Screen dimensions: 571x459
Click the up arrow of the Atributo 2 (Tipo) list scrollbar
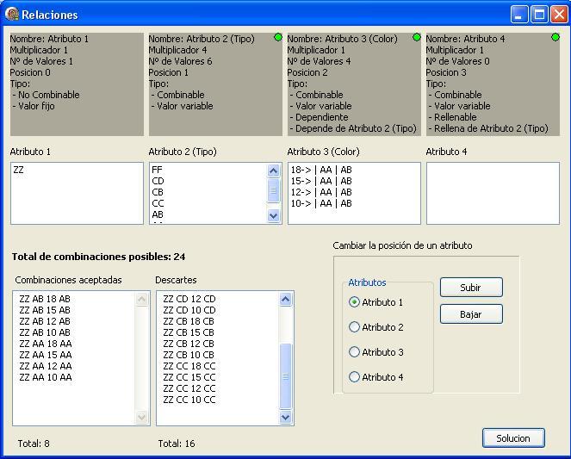[x=274, y=171]
